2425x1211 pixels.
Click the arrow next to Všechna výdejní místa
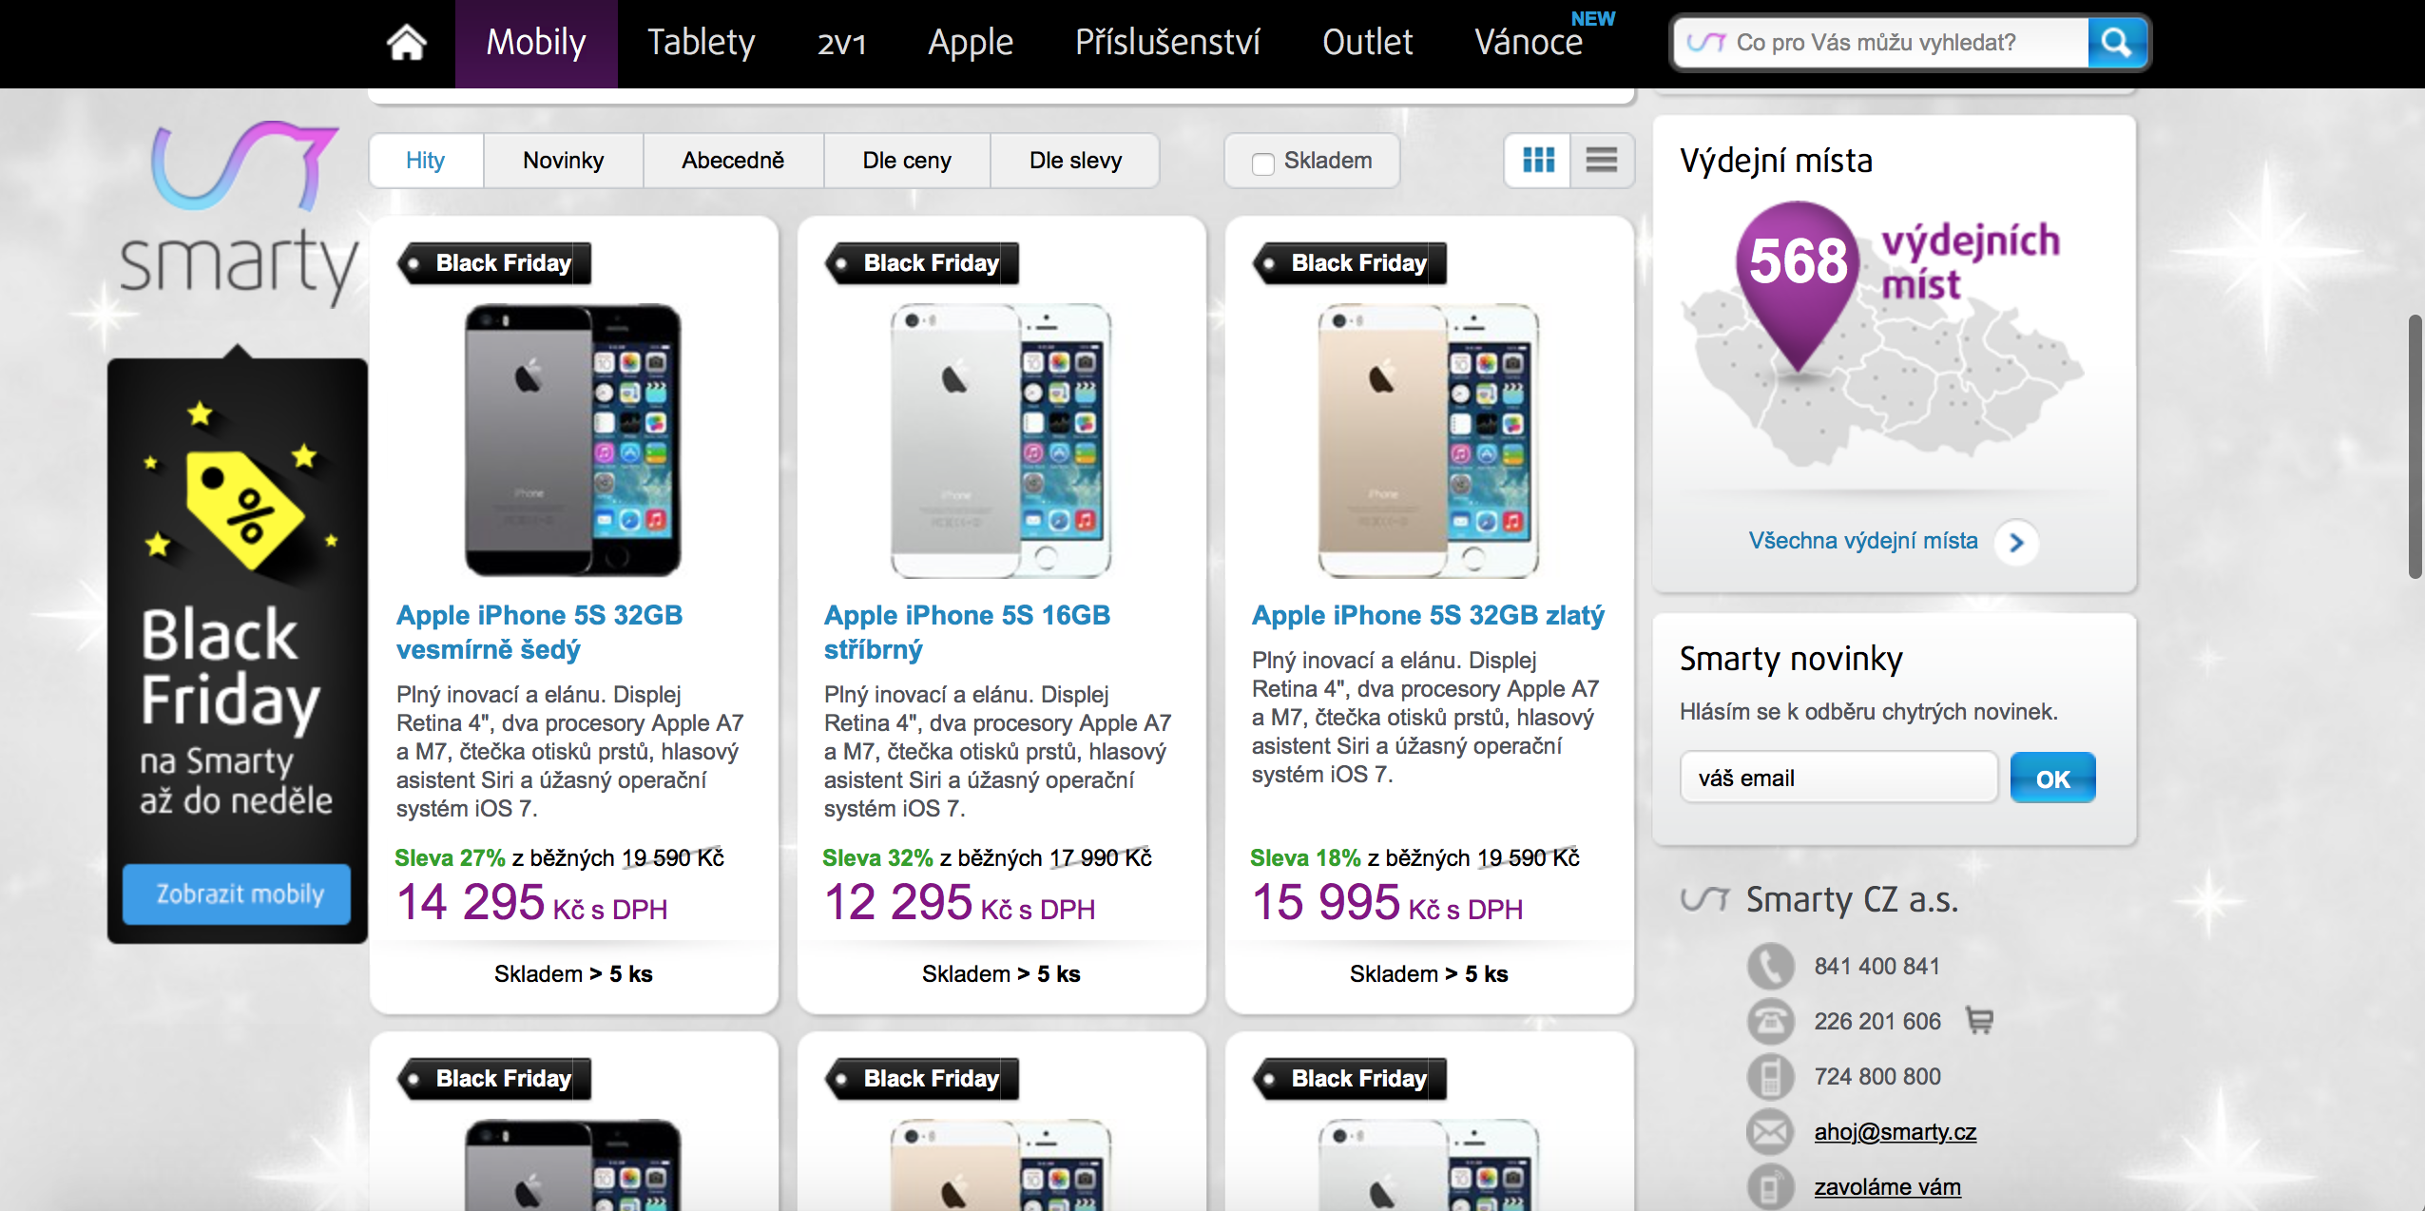[2016, 542]
